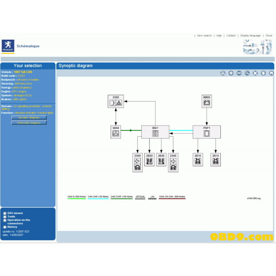The image size is (276, 276).
Task: Fit the diagram to the screen
Action: pos(255,73)
